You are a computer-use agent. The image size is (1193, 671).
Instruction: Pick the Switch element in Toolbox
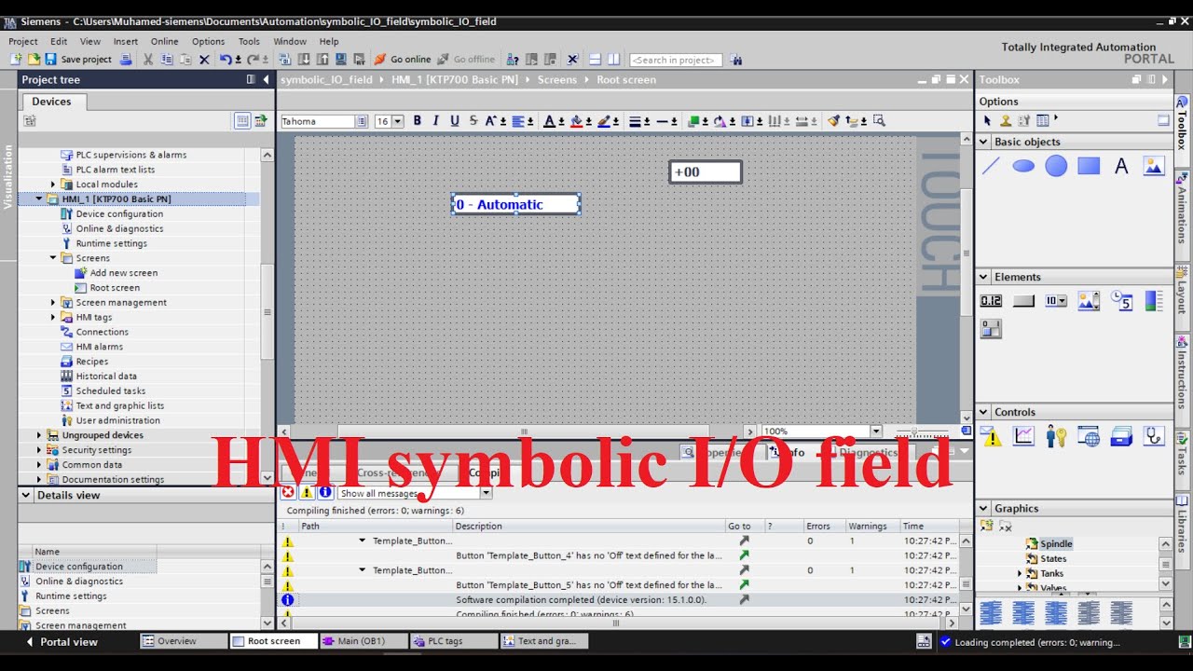(991, 328)
